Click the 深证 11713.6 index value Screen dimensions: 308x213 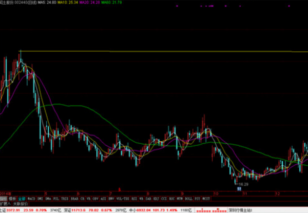(79, 210)
